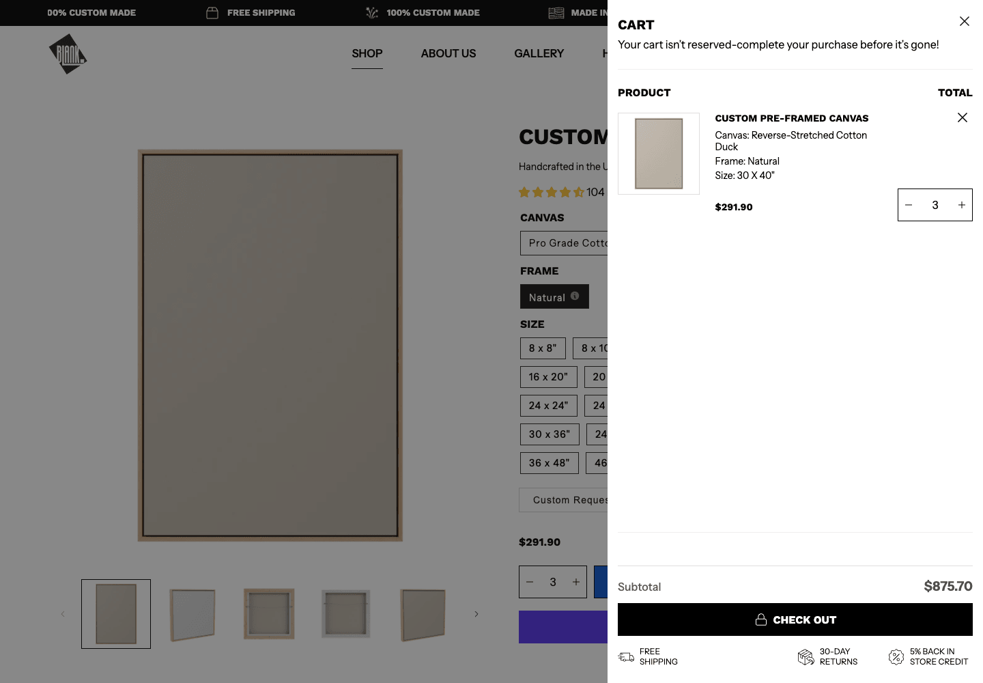Select size 36 x 48"
This screenshot has height=683, width=983.
(x=550, y=463)
